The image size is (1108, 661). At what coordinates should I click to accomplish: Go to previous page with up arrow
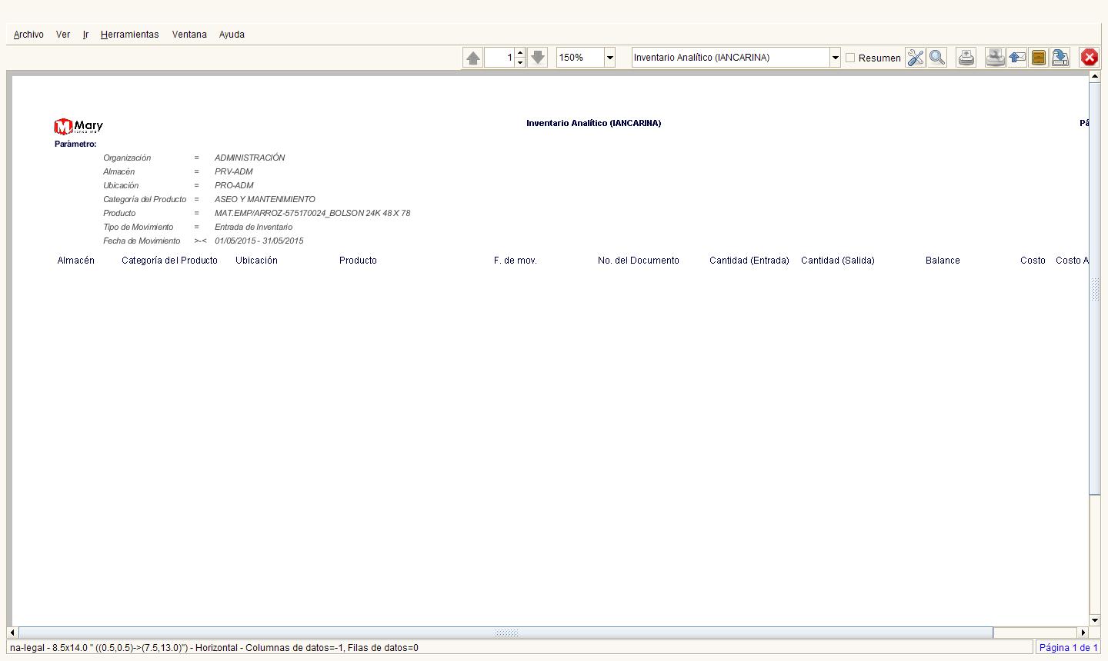473,58
